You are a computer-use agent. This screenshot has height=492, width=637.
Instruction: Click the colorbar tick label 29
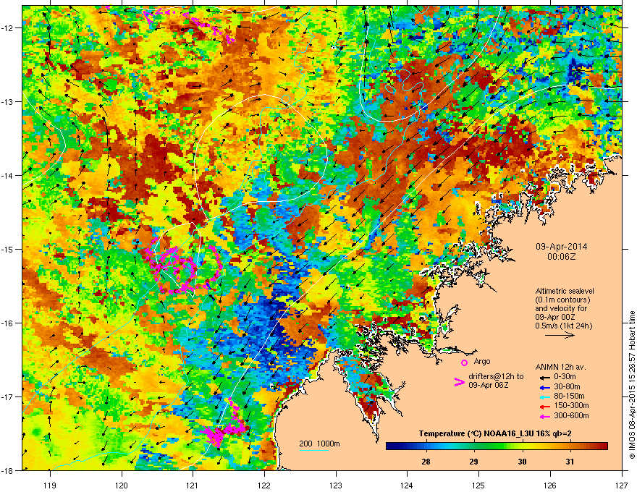click(473, 462)
